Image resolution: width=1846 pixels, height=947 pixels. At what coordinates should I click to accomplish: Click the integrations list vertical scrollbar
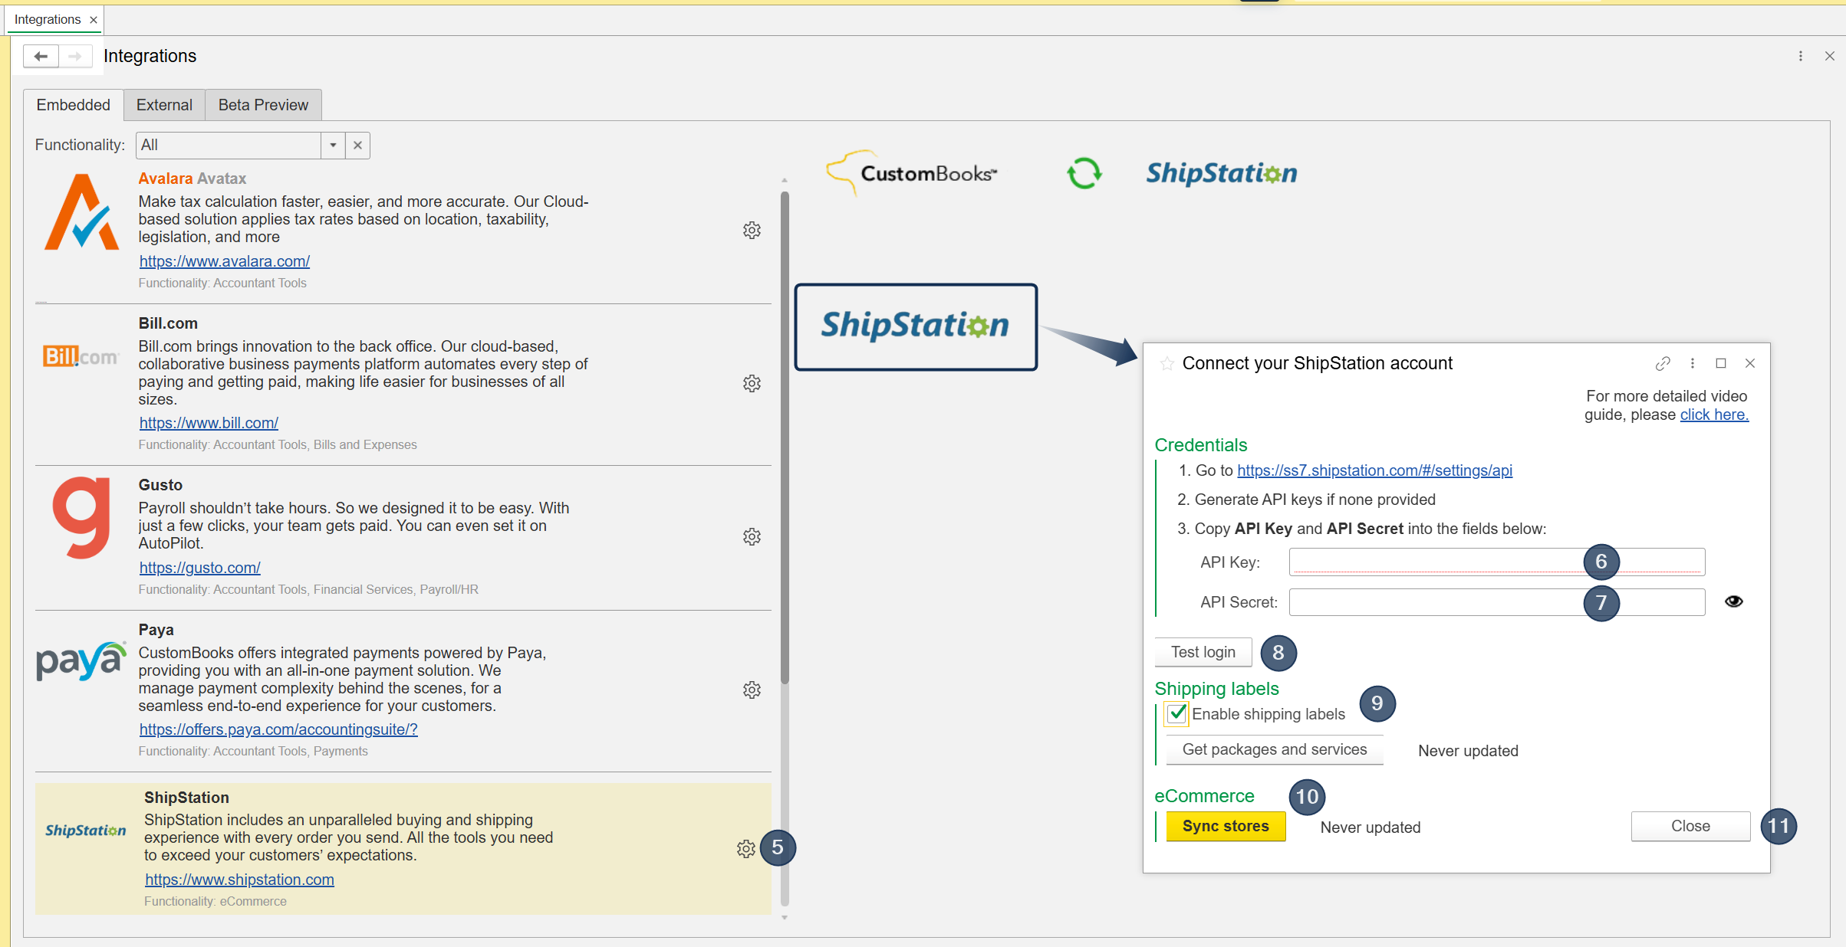point(784,437)
